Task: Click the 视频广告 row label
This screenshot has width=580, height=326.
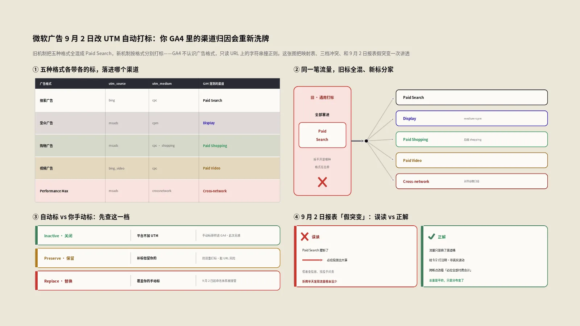Action: (46, 168)
